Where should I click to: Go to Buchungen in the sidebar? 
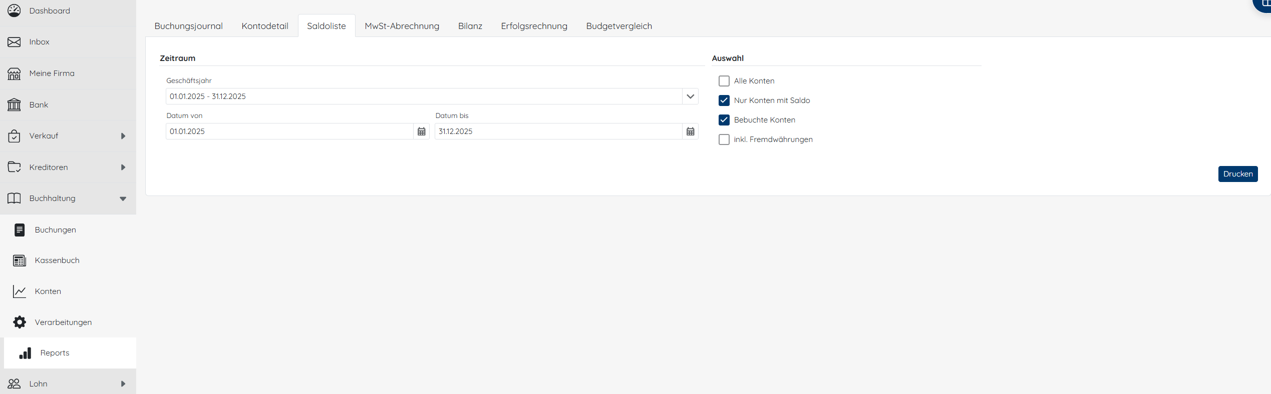(x=55, y=230)
